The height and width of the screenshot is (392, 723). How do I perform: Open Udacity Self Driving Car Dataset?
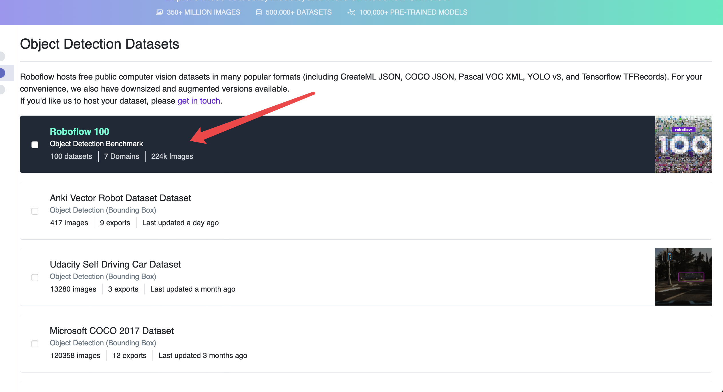pyautogui.click(x=115, y=264)
